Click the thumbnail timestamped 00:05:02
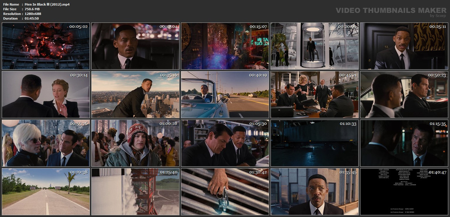450x217 pixels. 46,46
